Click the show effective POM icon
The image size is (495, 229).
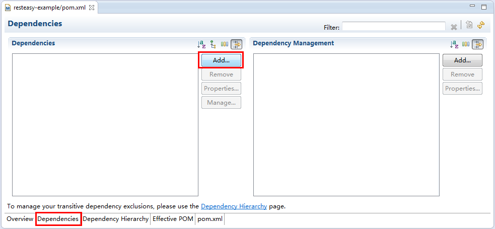pyautogui.click(x=469, y=25)
